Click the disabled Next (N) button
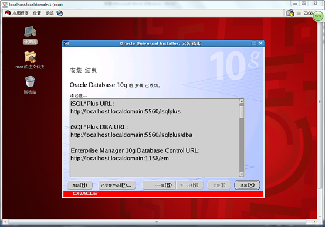Viewport: 325px width, 227px height. pyautogui.click(x=189, y=185)
